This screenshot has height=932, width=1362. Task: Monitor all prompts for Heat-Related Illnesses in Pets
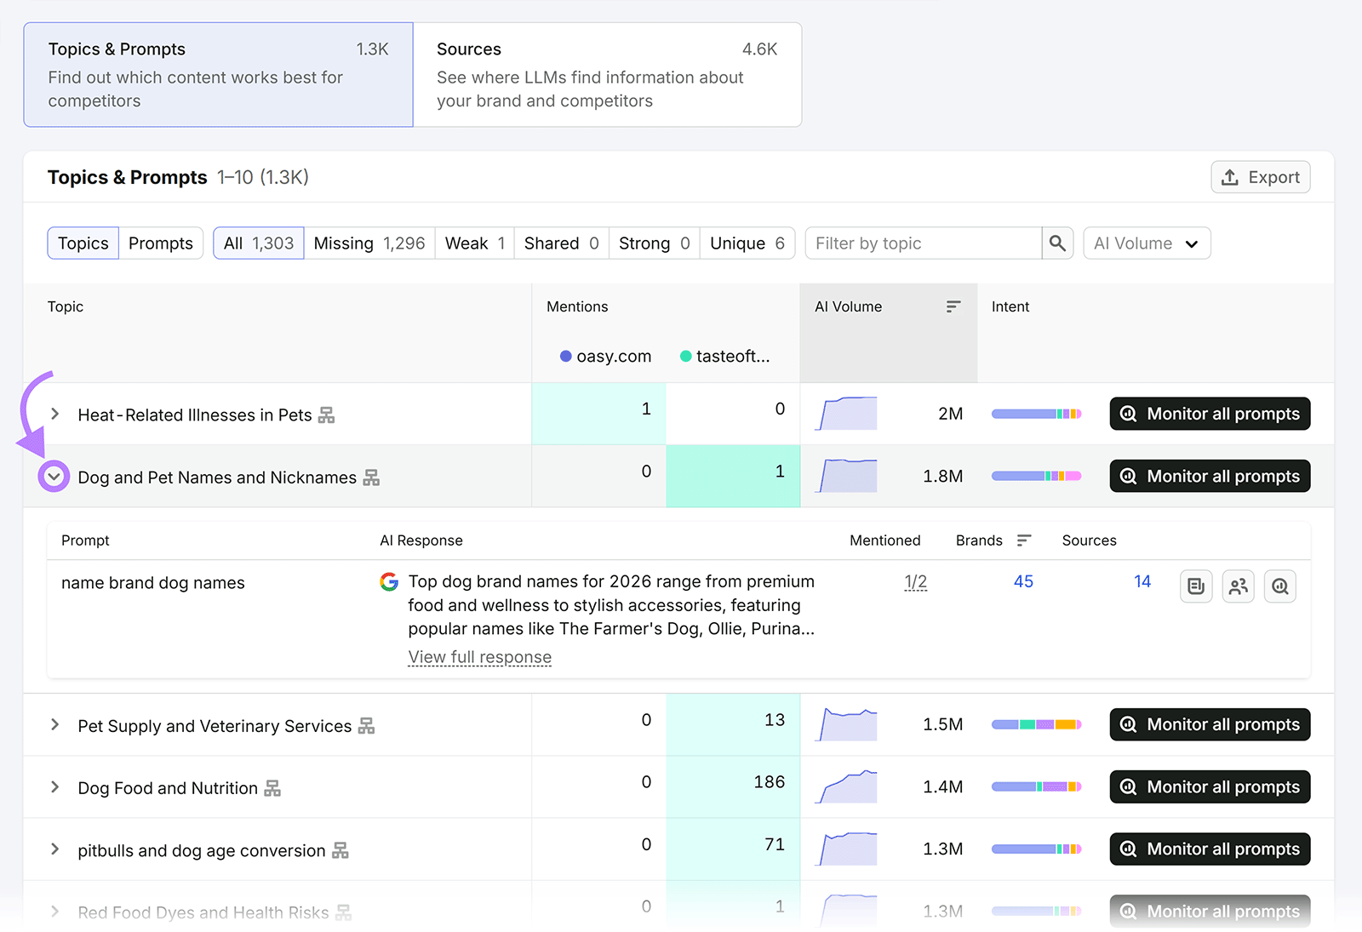pyautogui.click(x=1210, y=414)
